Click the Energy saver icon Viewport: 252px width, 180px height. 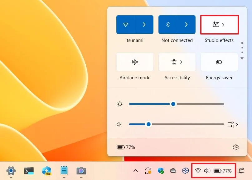tap(219, 62)
